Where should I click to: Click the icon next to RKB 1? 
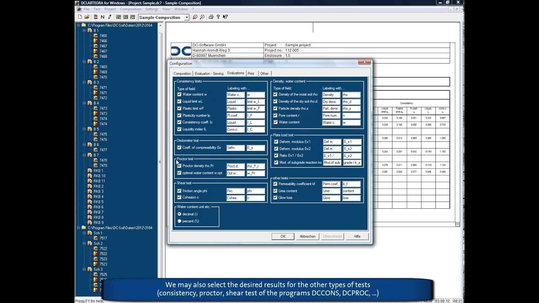pos(90,170)
